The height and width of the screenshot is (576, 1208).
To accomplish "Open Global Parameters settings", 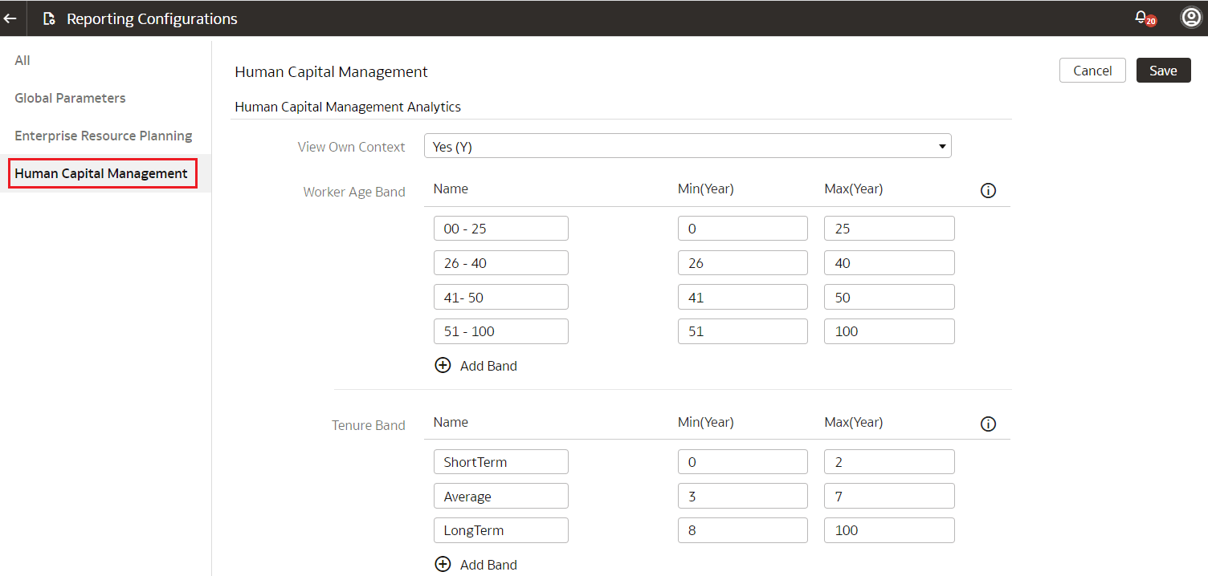I will tap(70, 98).
